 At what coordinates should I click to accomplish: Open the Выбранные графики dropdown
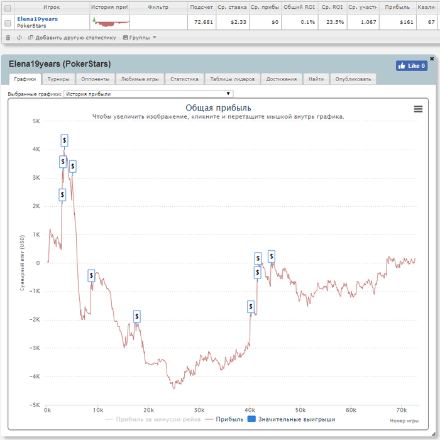click(x=148, y=94)
